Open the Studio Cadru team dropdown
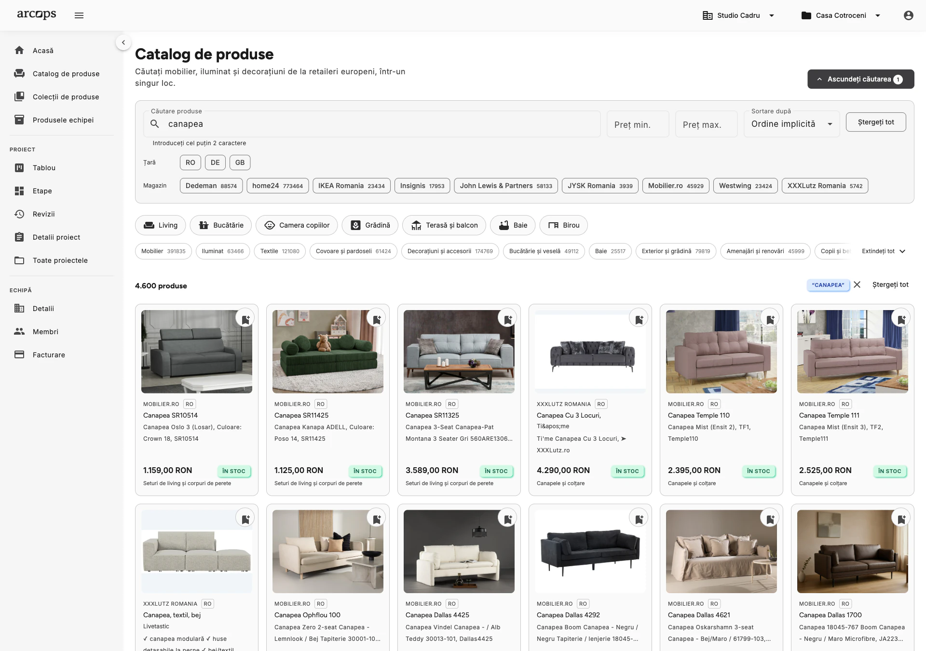 pos(738,15)
